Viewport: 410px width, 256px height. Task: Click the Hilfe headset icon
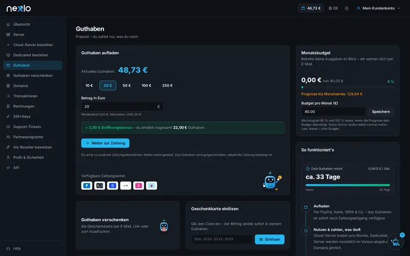[8, 248]
